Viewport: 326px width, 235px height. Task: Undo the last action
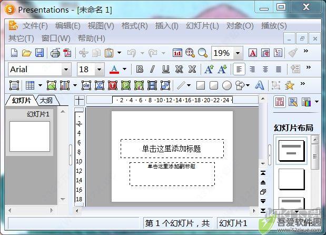[132, 53]
